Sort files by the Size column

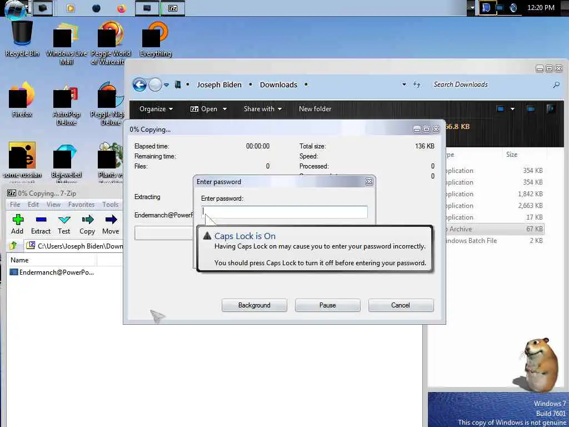pyautogui.click(x=512, y=155)
